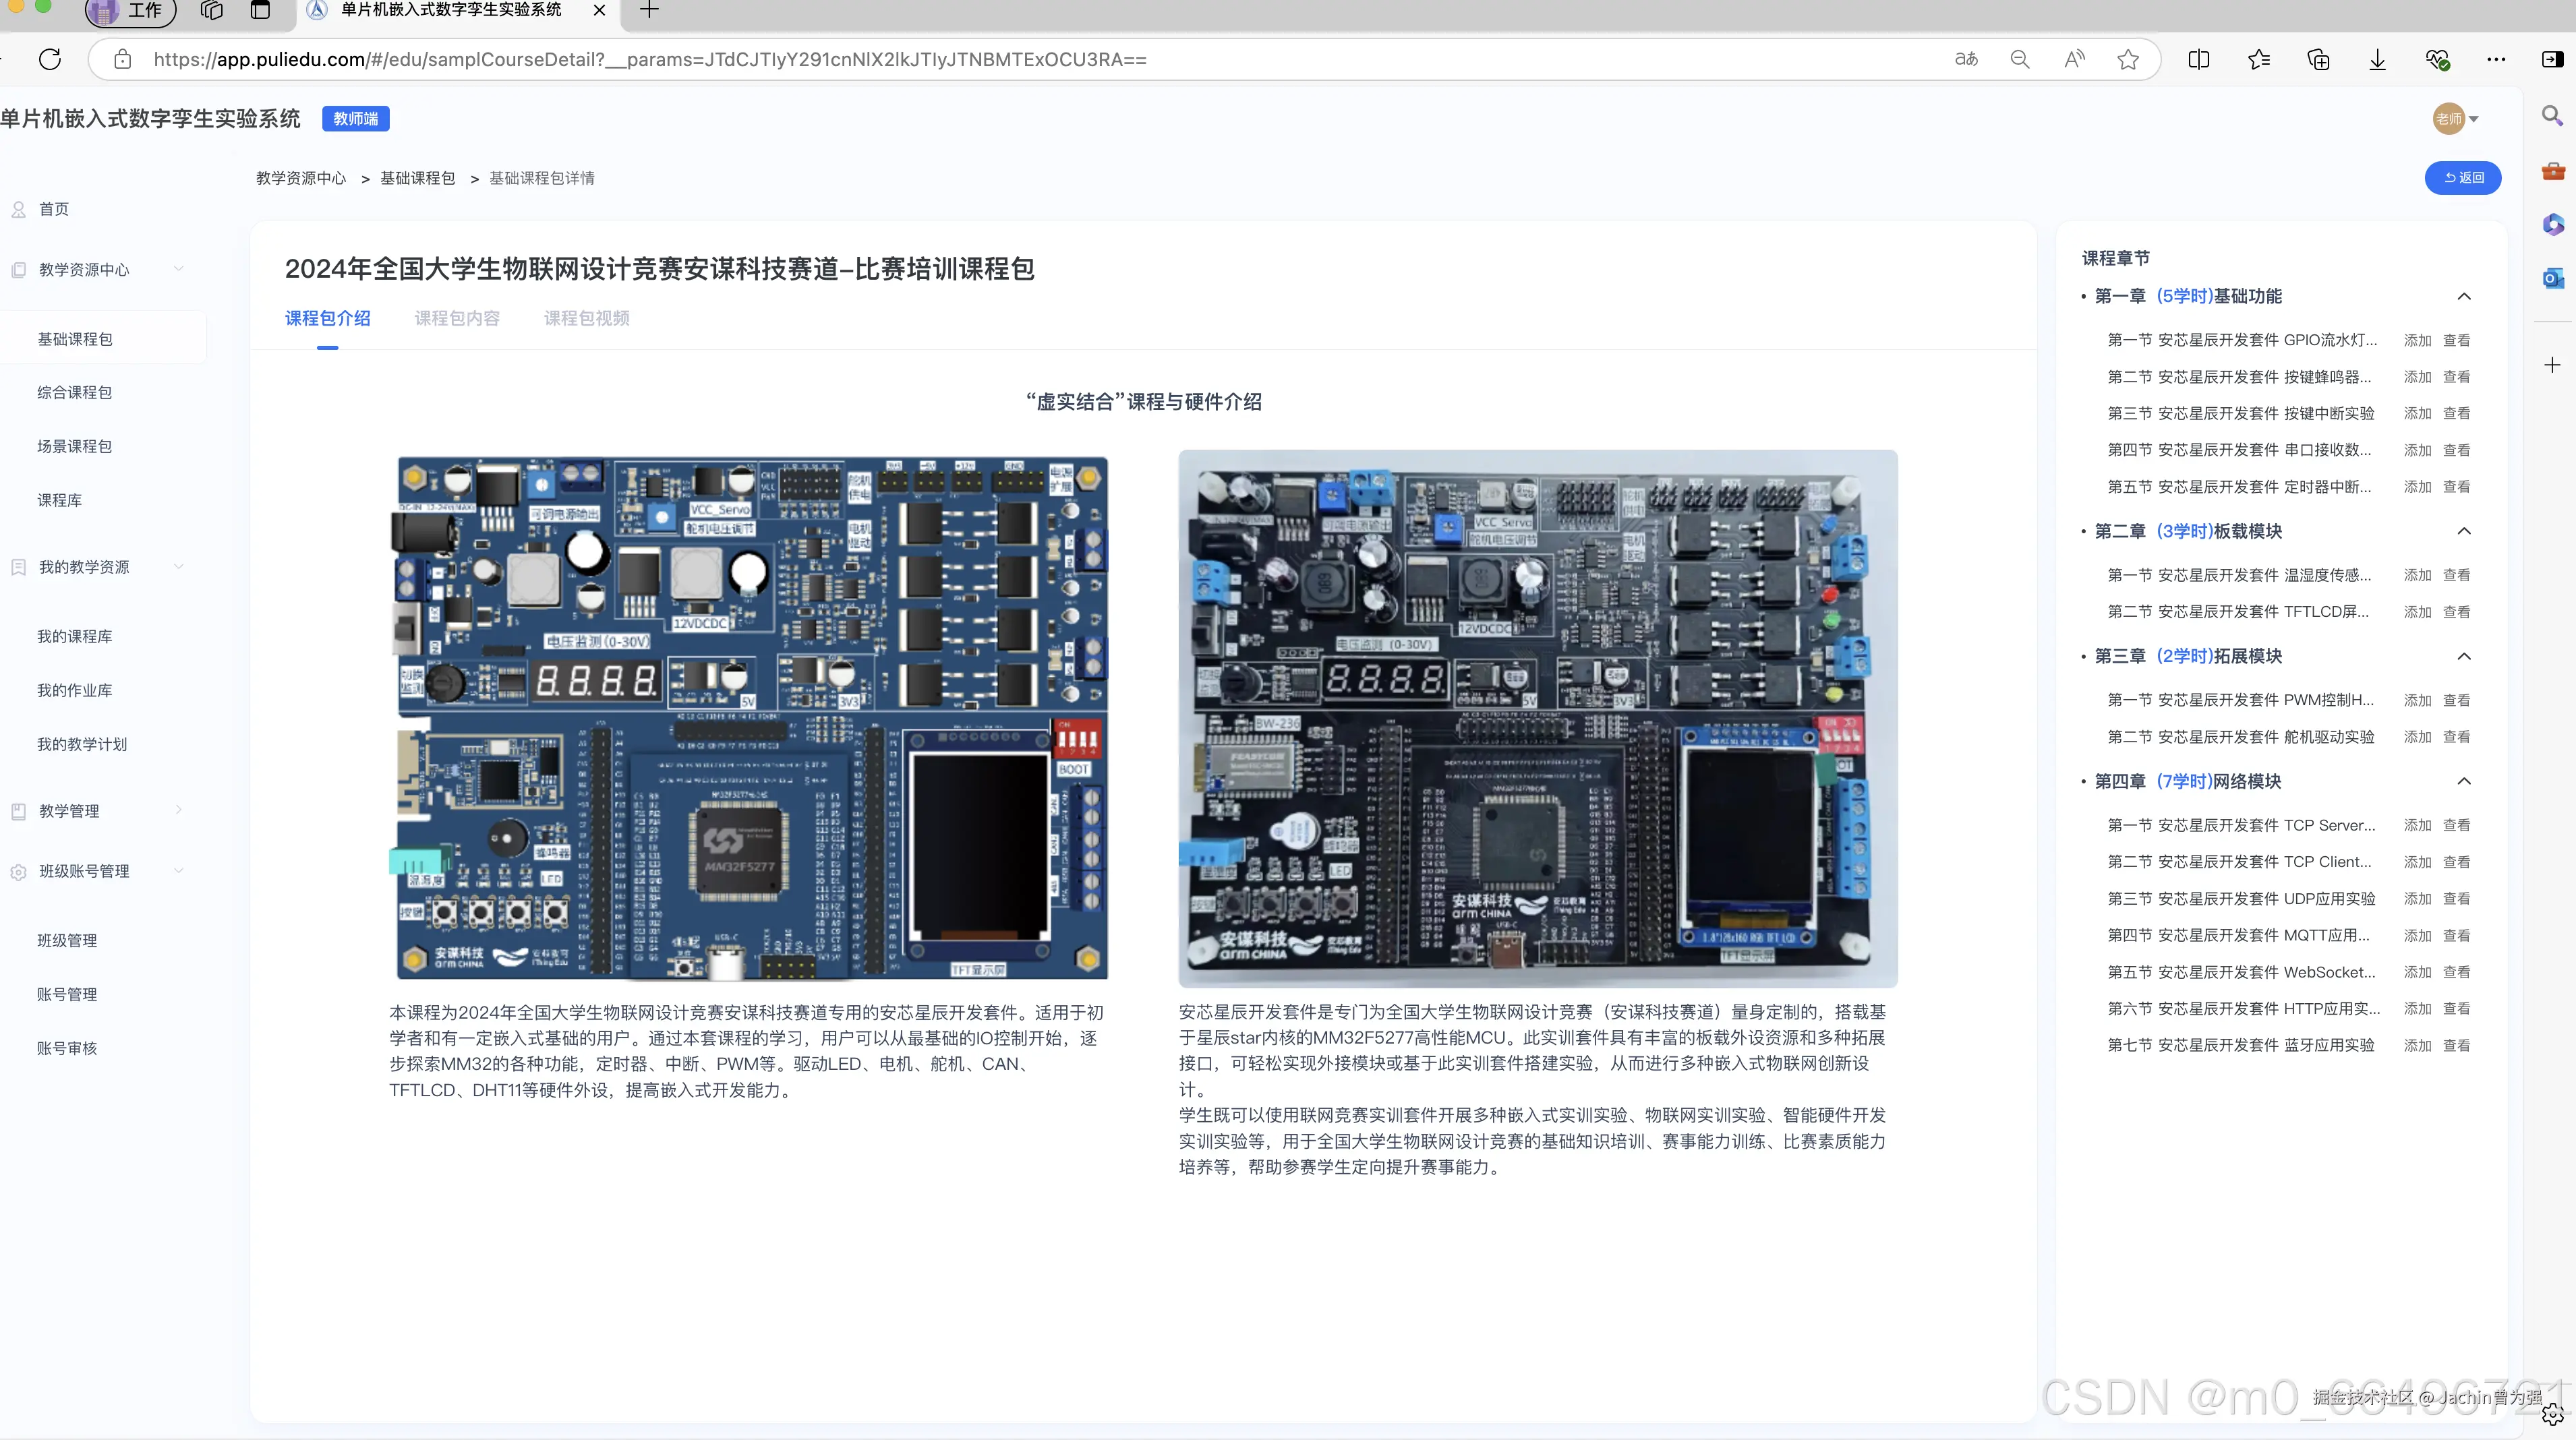Click the real board photo thumbnail
Screen dimensions: 2576x1440
1537,718
